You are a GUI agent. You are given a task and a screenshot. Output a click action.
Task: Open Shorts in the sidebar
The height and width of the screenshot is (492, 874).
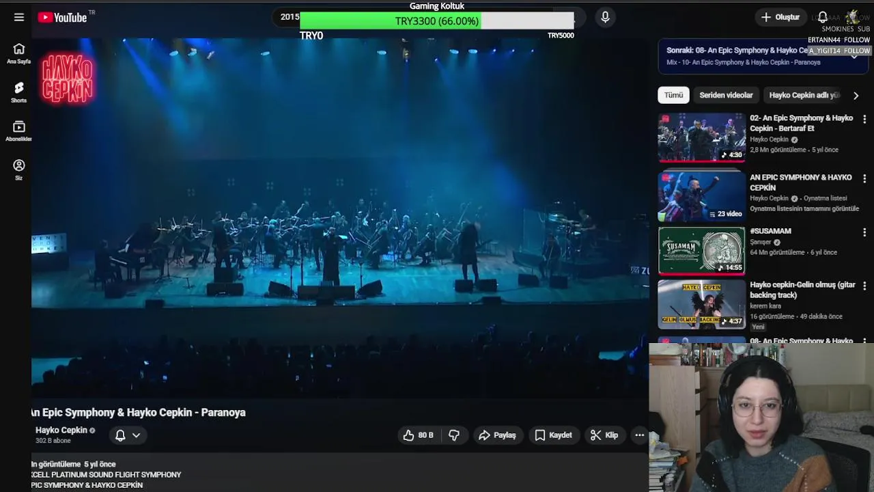click(19, 92)
